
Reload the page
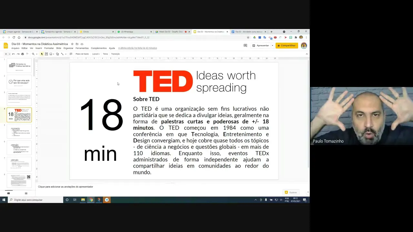click(14, 37)
